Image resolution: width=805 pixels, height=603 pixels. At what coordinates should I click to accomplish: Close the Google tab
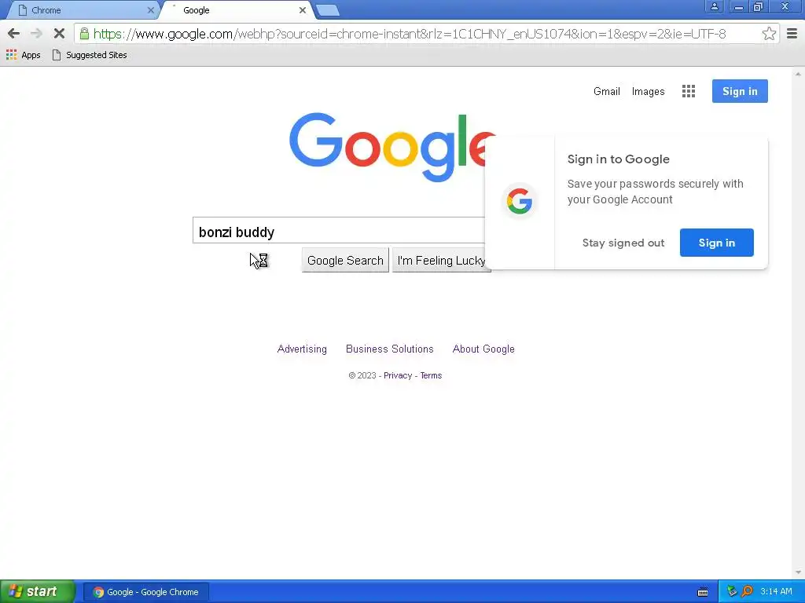(x=303, y=10)
